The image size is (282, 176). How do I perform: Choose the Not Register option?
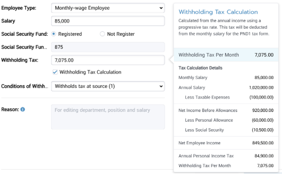102,34
